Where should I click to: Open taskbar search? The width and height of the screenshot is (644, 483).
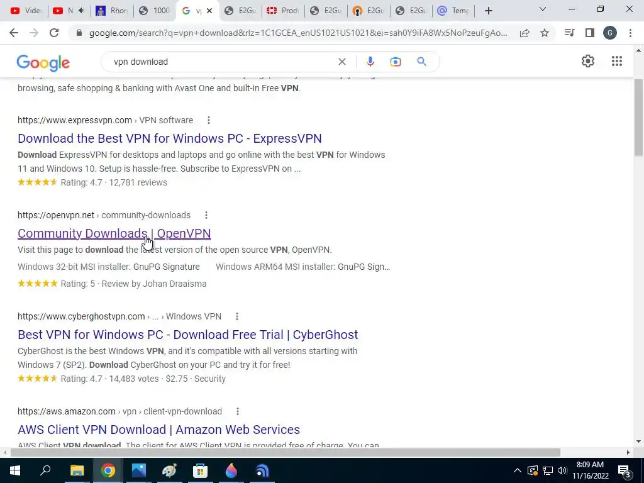click(45, 470)
